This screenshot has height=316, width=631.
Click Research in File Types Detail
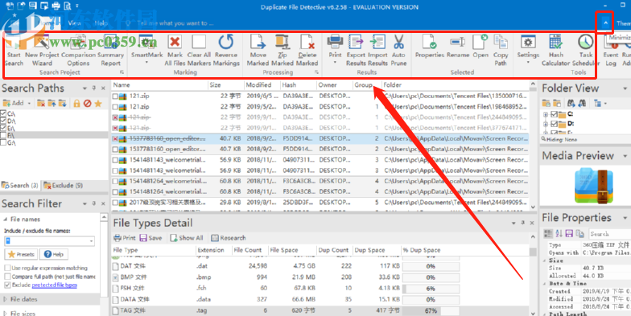tap(229, 238)
